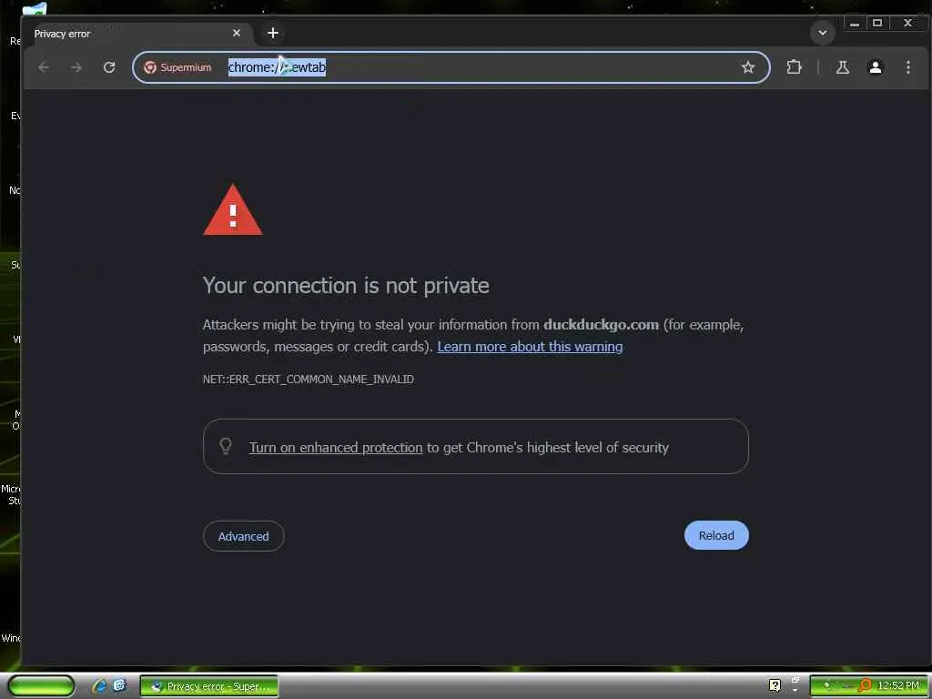Screen dimensions: 932x699
Task: Click the browser Back arrow
Action: click(x=44, y=67)
